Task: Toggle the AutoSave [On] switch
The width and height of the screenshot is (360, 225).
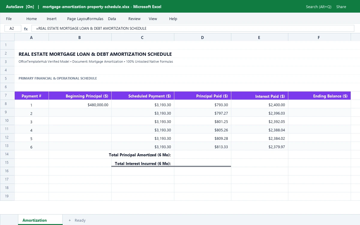Action: 20,7
